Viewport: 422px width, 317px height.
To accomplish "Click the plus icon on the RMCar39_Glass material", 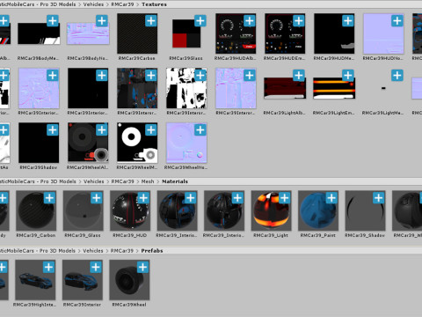I will [x=97, y=198].
